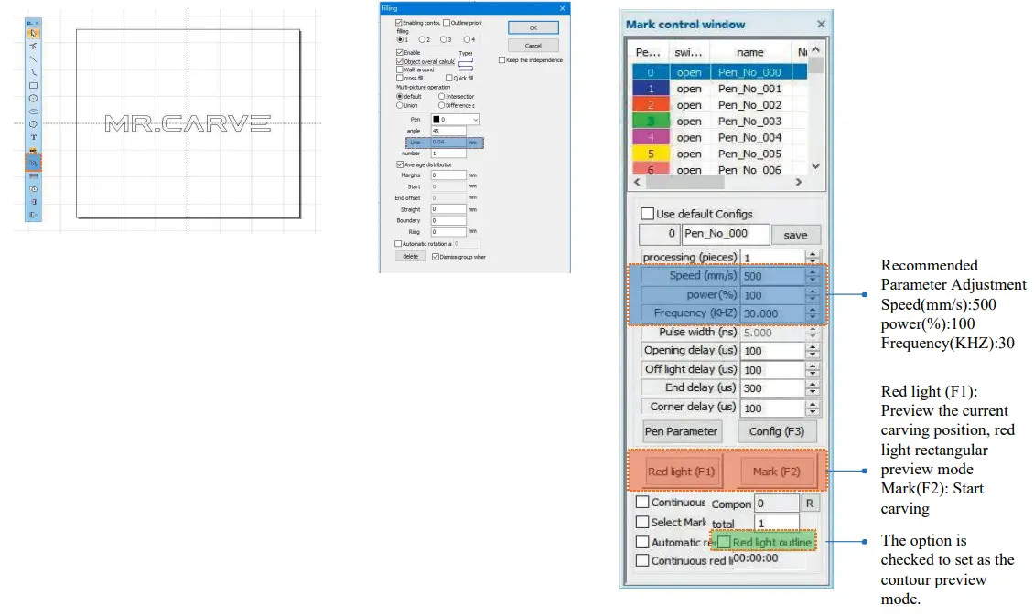Increase Speed value with up arrow
The image size is (1034, 615).
tap(813, 272)
